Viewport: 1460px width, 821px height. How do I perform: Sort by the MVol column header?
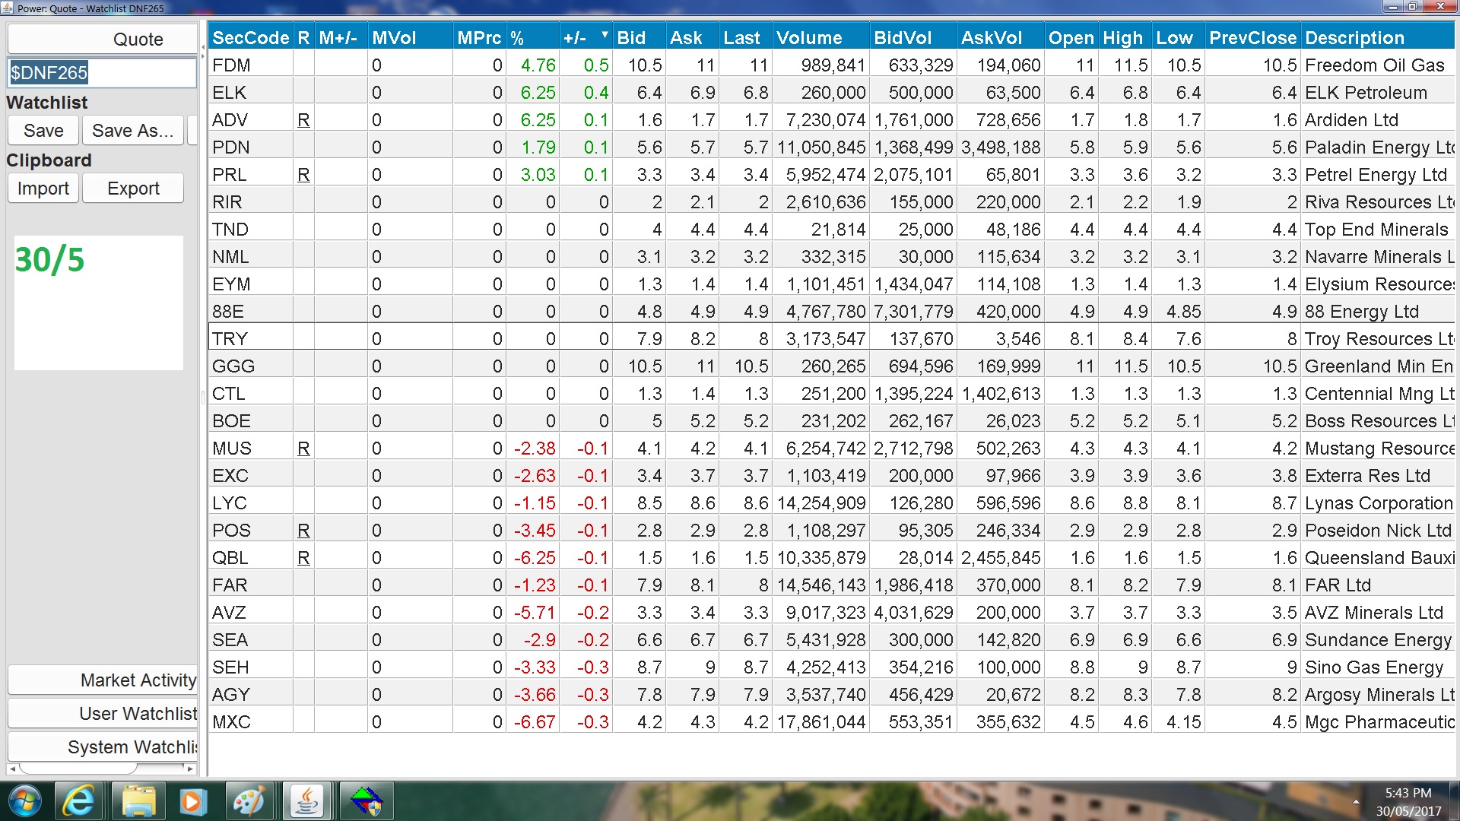[411, 38]
